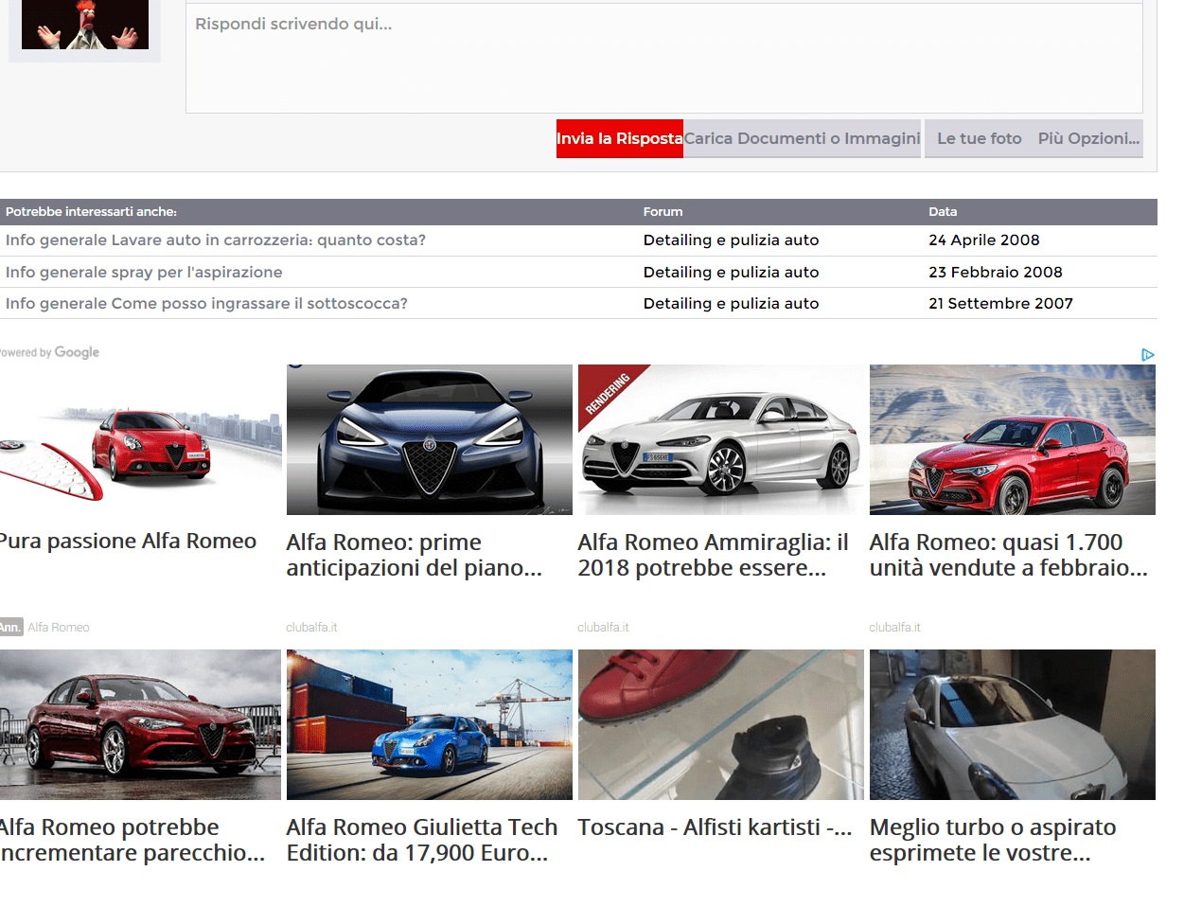Click the powered by Google label
This screenshot has width=1184, height=907.
49,352
